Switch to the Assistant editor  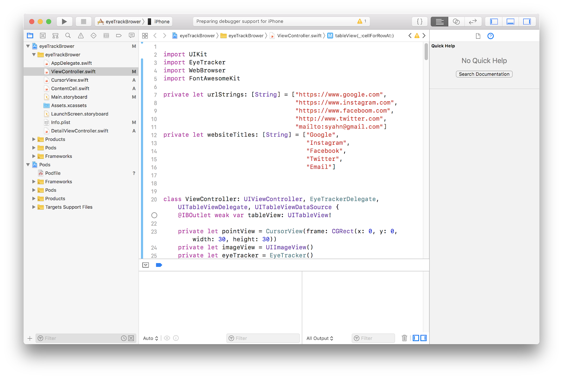pos(456,21)
